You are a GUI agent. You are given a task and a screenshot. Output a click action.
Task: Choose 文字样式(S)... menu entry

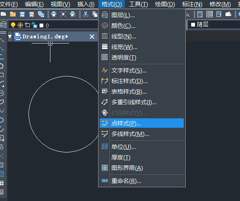[141, 71]
